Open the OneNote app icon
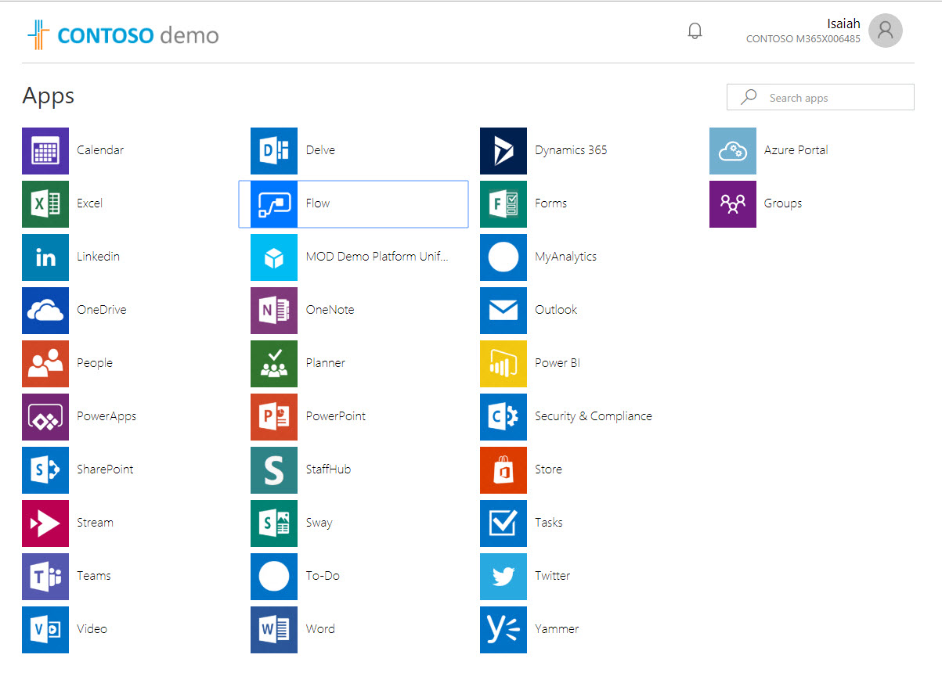This screenshot has width=942, height=687. [274, 311]
